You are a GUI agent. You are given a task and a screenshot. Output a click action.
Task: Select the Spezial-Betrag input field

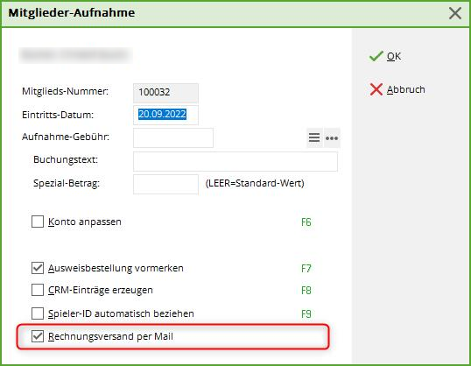tap(165, 184)
